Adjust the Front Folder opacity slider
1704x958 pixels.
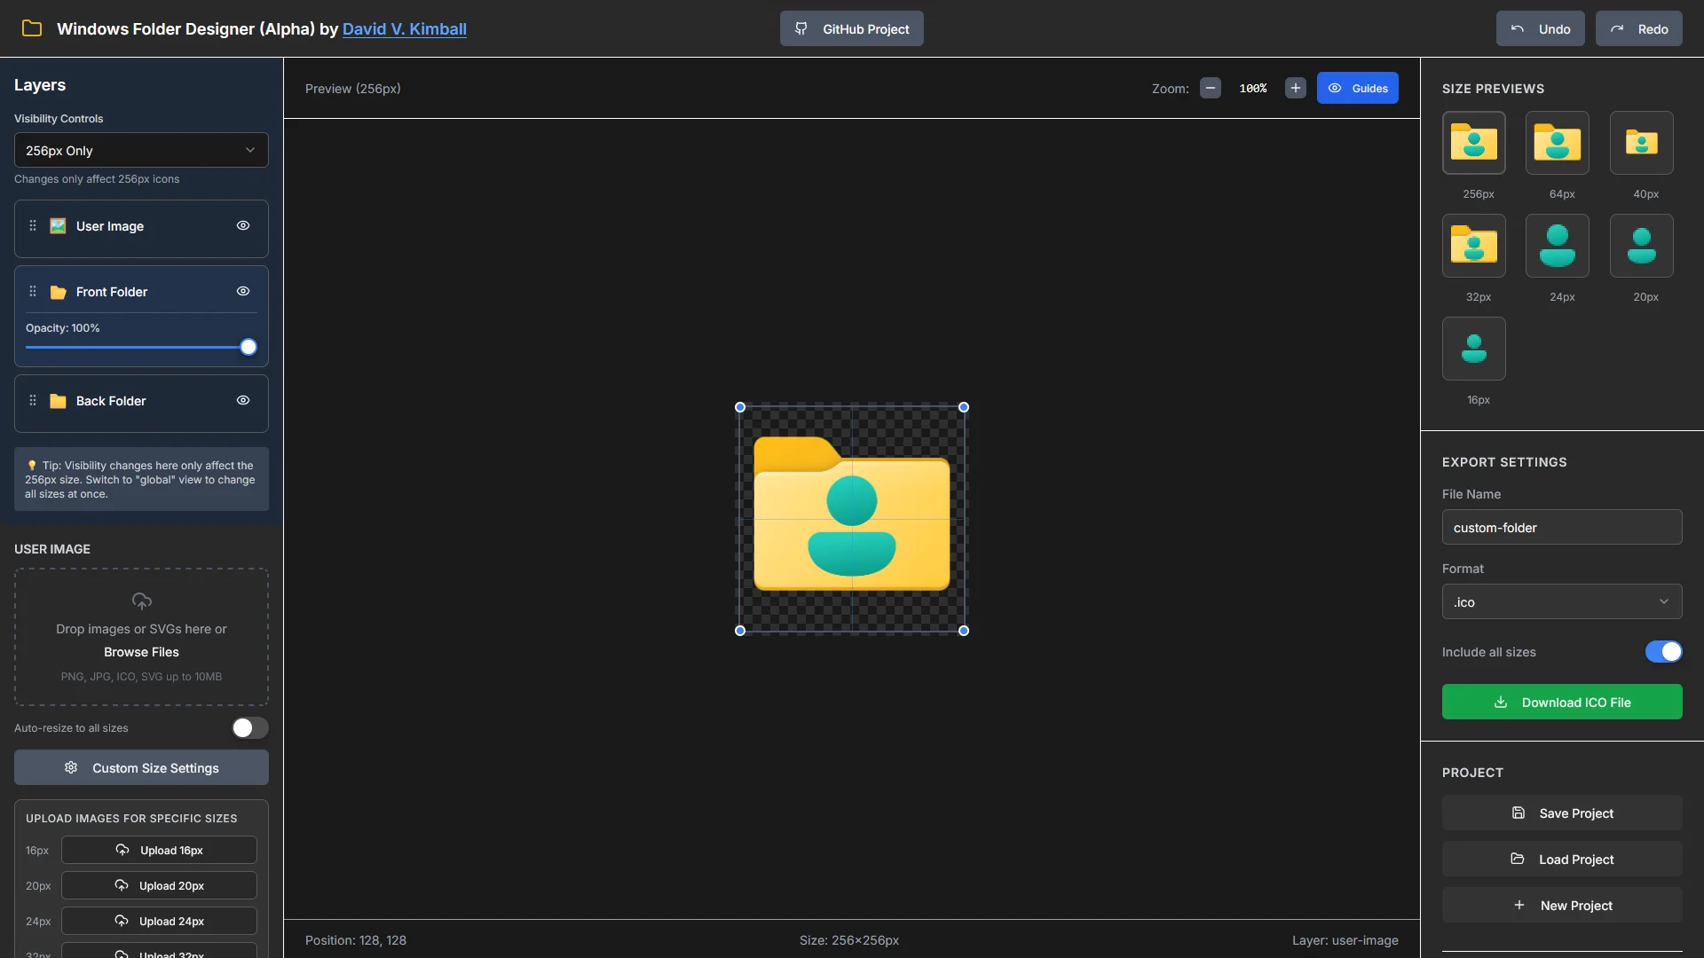click(248, 347)
